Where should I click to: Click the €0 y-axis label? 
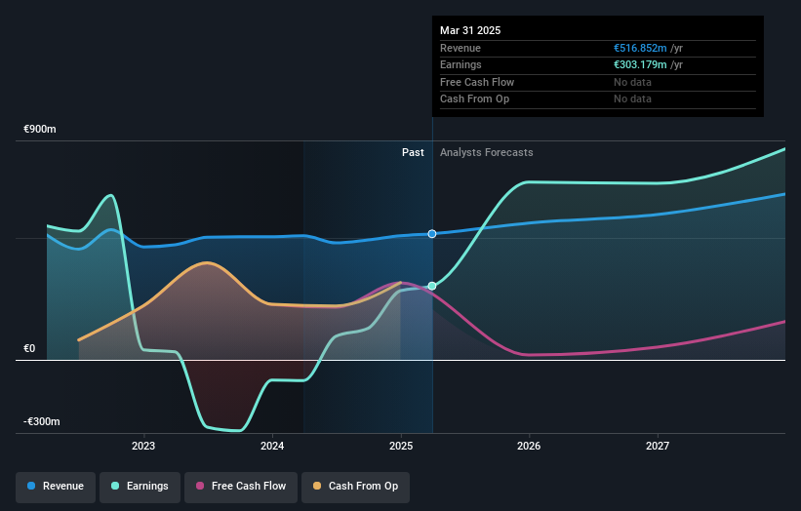29,349
